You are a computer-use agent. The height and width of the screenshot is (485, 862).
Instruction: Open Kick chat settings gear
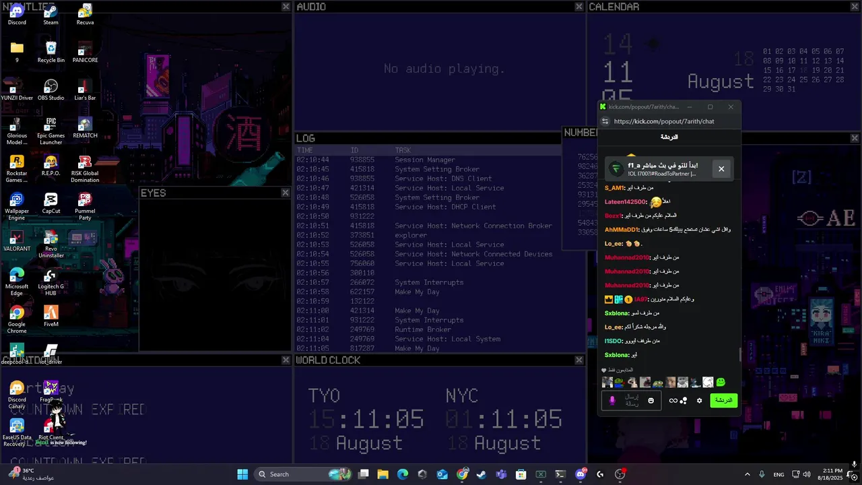699,400
